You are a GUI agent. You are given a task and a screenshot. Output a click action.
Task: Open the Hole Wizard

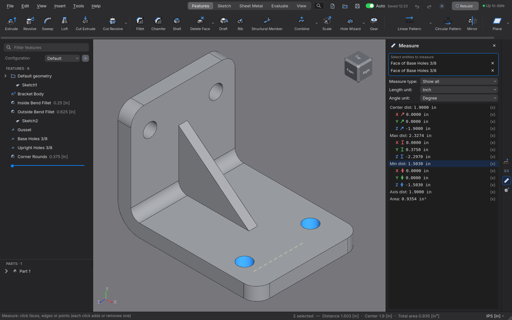click(x=350, y=24)
